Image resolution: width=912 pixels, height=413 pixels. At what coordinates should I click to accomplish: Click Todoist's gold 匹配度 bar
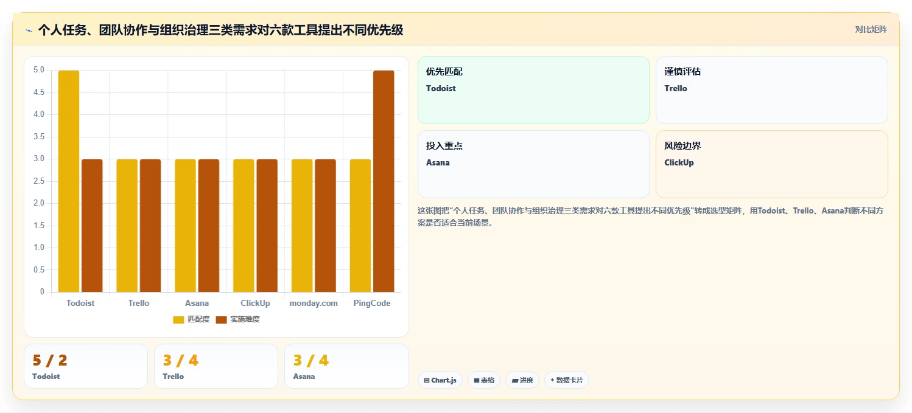(x=69, y=181)
